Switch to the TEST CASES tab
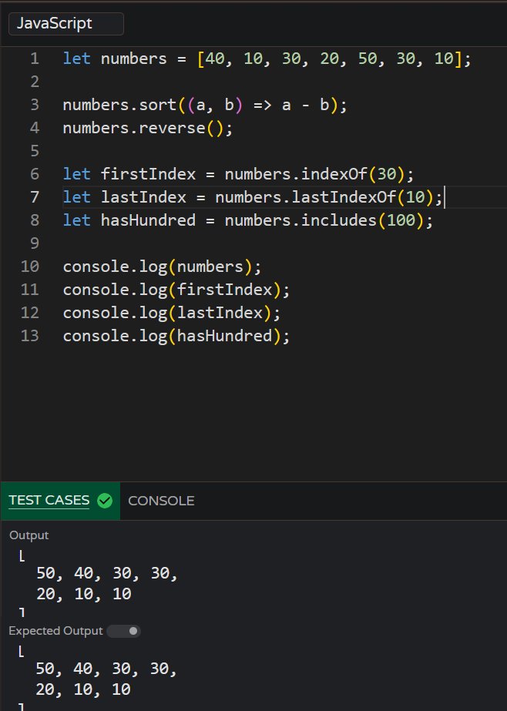This screenshot has height=711, width=507. (x=60, y=501)
